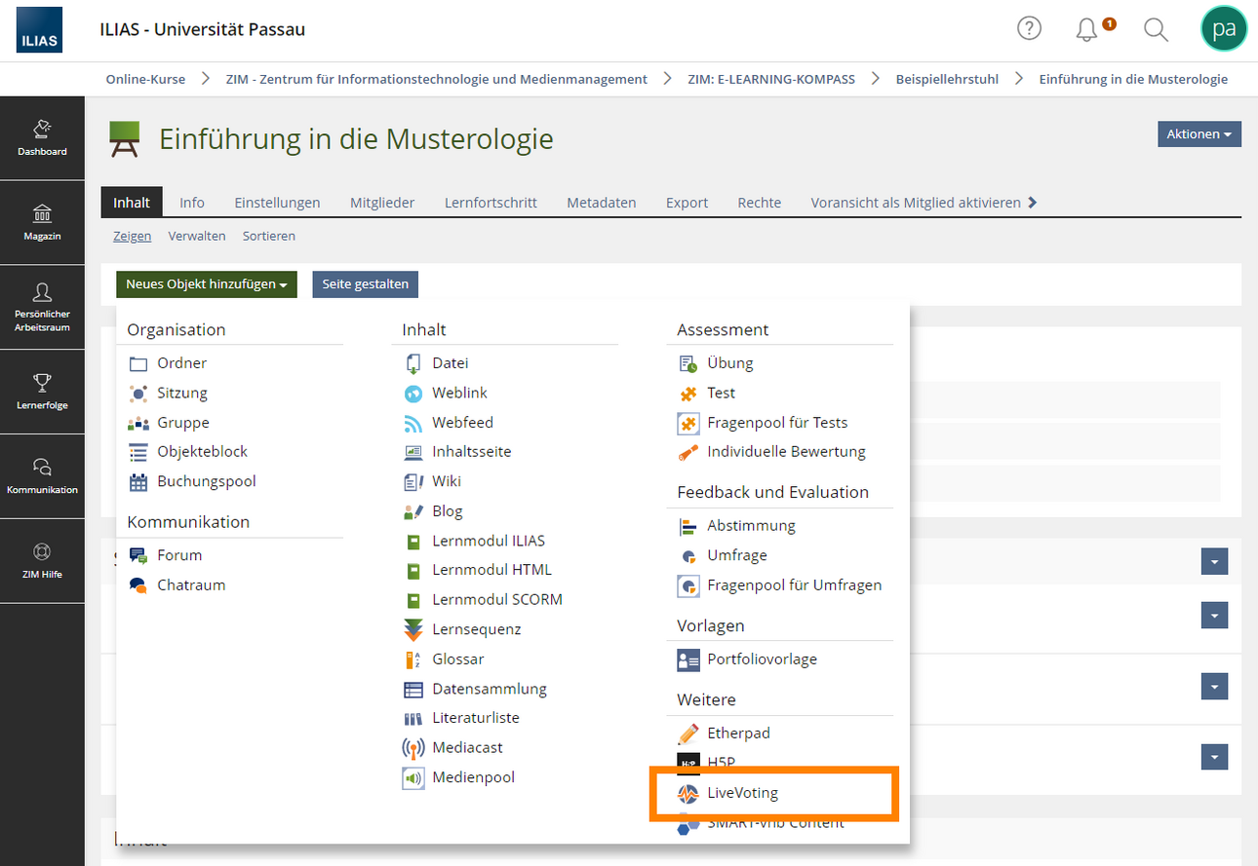Click the Seite gestalten button
The height and width of the screenshot is (866, 1258).
tap(366, 284)
